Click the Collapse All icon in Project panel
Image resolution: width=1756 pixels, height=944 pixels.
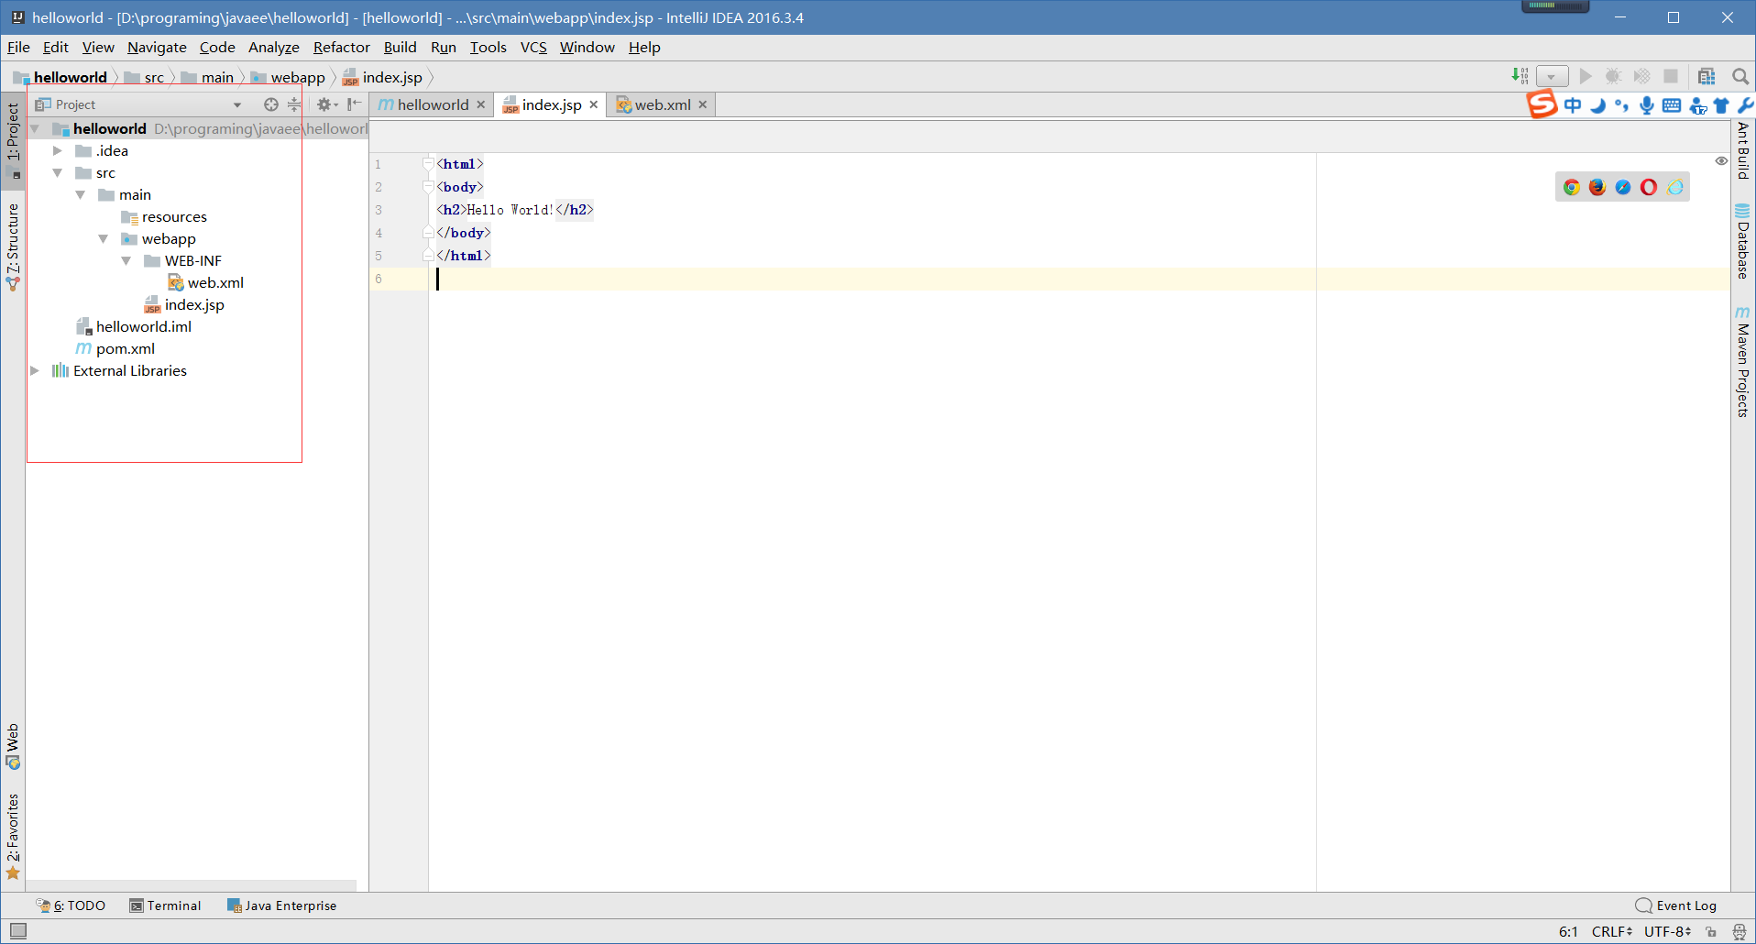point(294,104)
